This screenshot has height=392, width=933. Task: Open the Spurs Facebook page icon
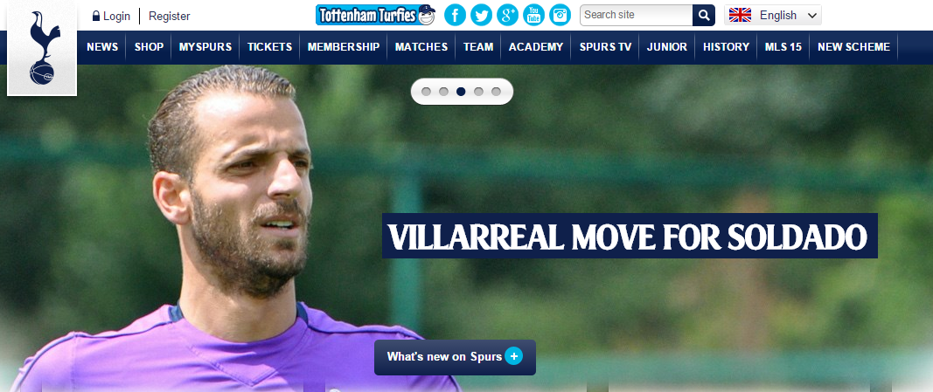(456, 15)
